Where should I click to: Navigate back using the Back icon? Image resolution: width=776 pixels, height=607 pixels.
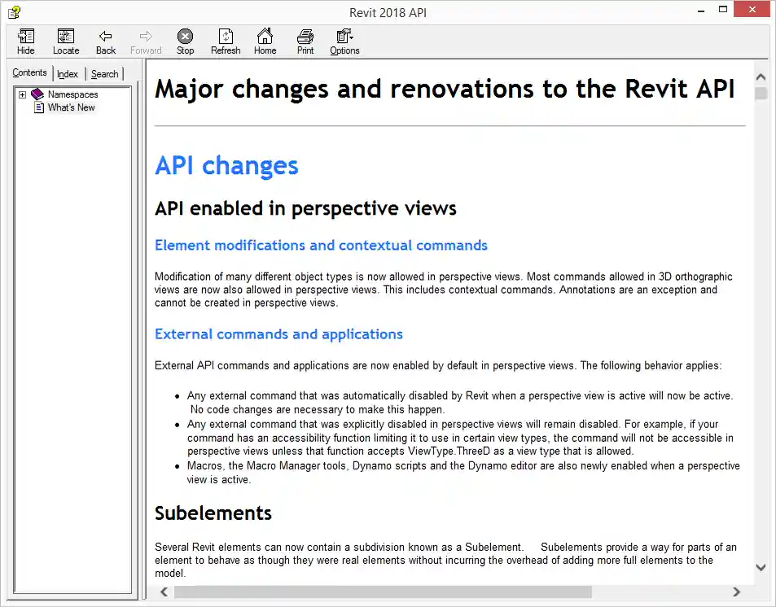tap(105, 41)
